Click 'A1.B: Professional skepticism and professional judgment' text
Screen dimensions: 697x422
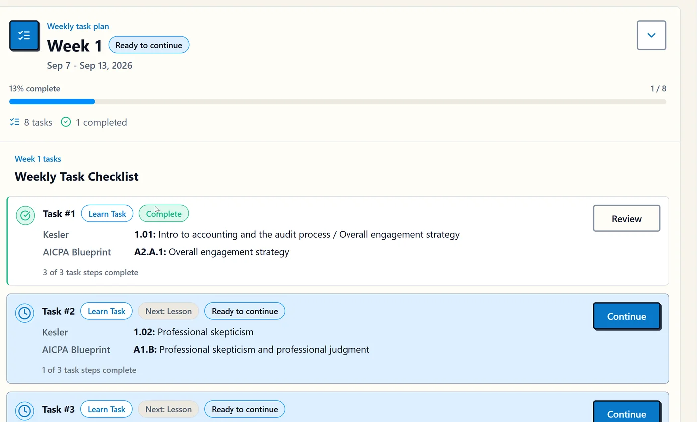pyautogui.click(x=251, y=350)
